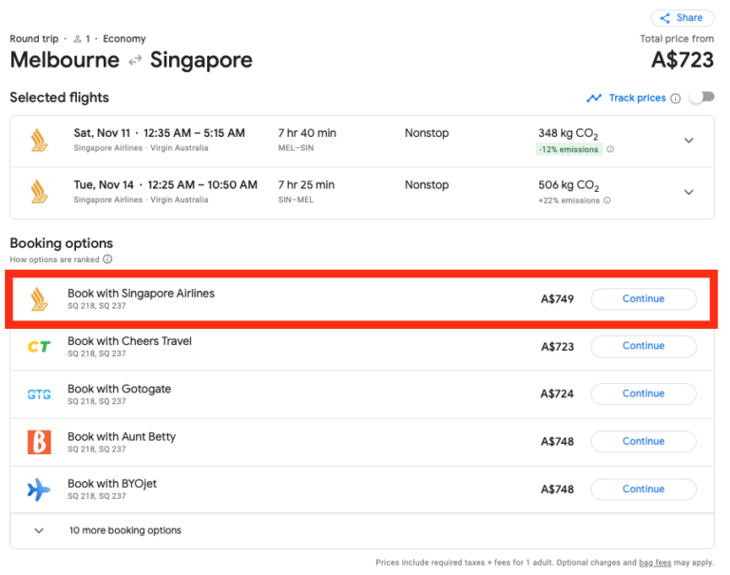Click Singapore Airlines logo in booking options
The image size is (730, 575).
tap(39, 299)
